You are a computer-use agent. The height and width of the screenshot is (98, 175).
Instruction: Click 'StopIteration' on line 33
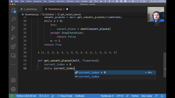(72, 33)
